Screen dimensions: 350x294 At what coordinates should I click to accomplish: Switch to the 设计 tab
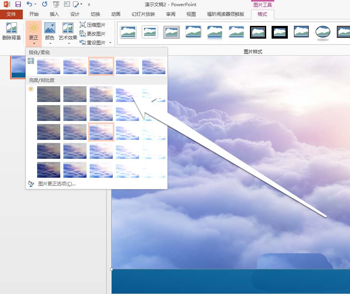tap(75, 14)
